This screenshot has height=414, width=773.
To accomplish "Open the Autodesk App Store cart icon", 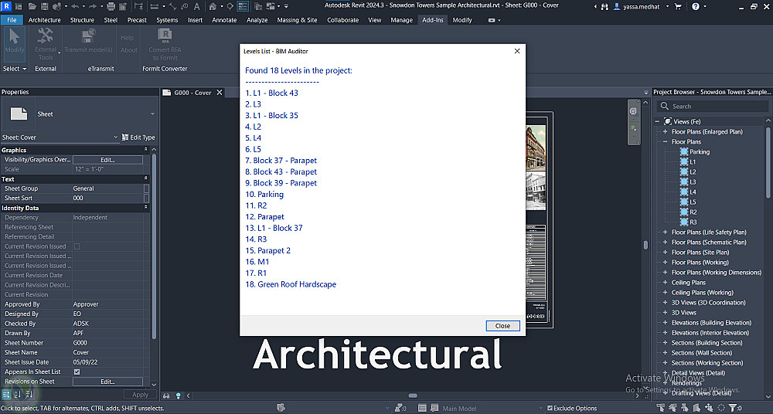I will tap(678, 6).
